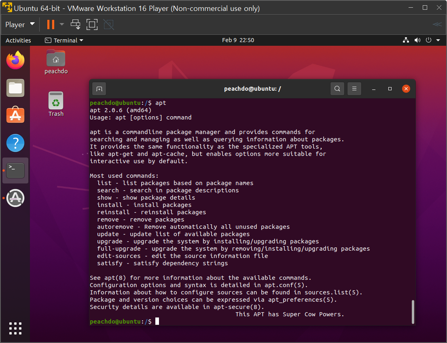Viewport: 447px width, 343px height.
Task: Open the Activities overview
Action: pos(18,40)
